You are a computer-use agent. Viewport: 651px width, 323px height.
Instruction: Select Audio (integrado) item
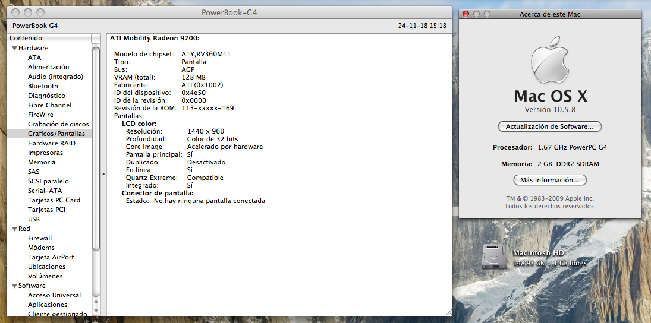click(56, 77)
